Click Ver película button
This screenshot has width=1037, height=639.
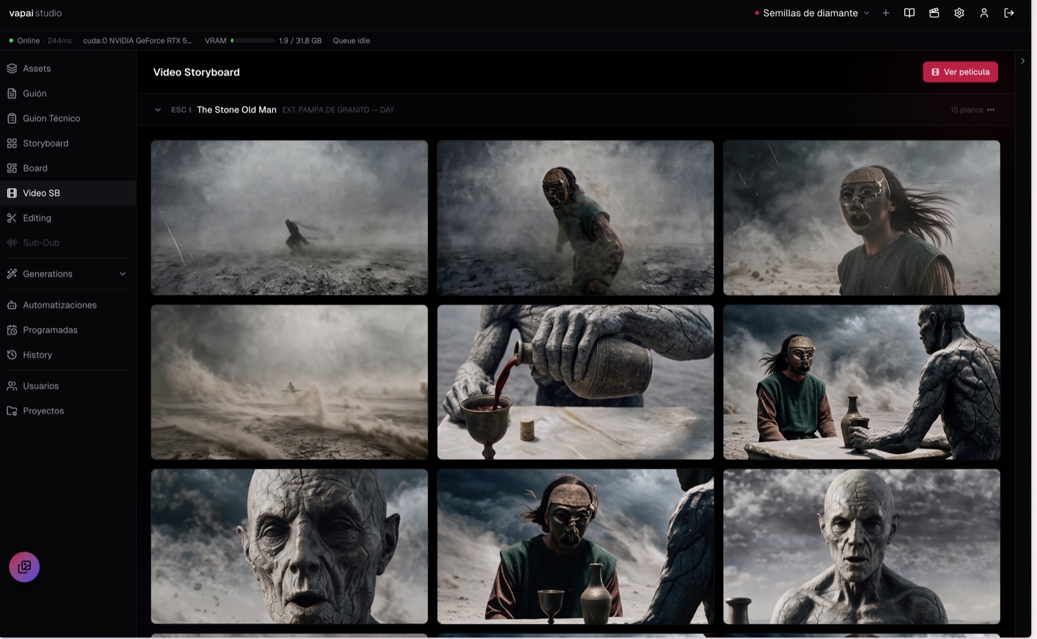click(x=960, y=72)
